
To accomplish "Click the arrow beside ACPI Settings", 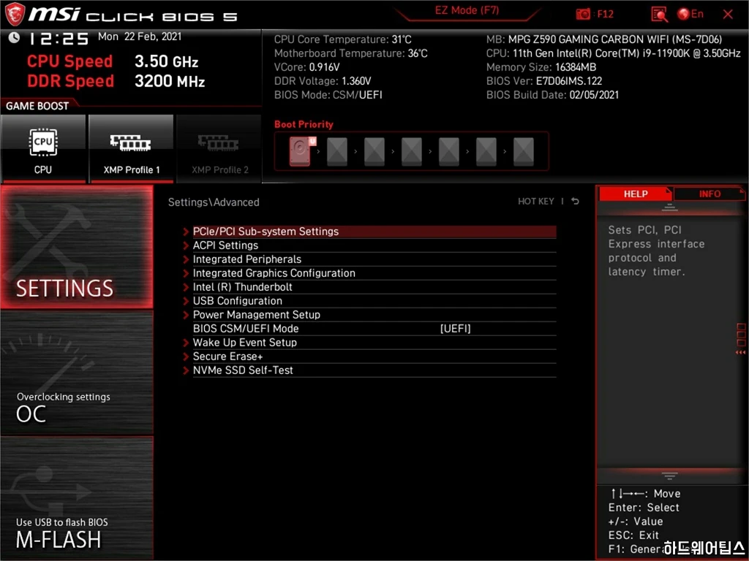I will pos(186,245).
